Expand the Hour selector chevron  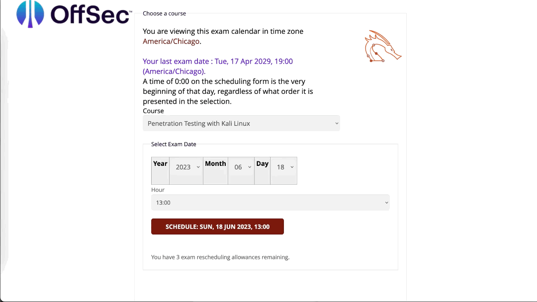[x=386, y=202]
